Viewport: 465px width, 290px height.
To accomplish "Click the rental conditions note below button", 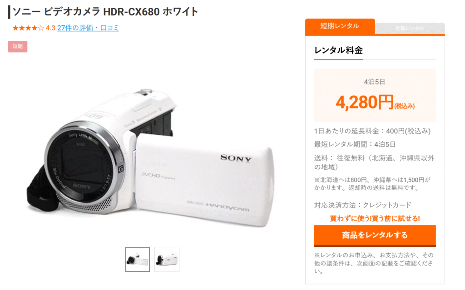I will pyautogui.click(x=374, y=263).
